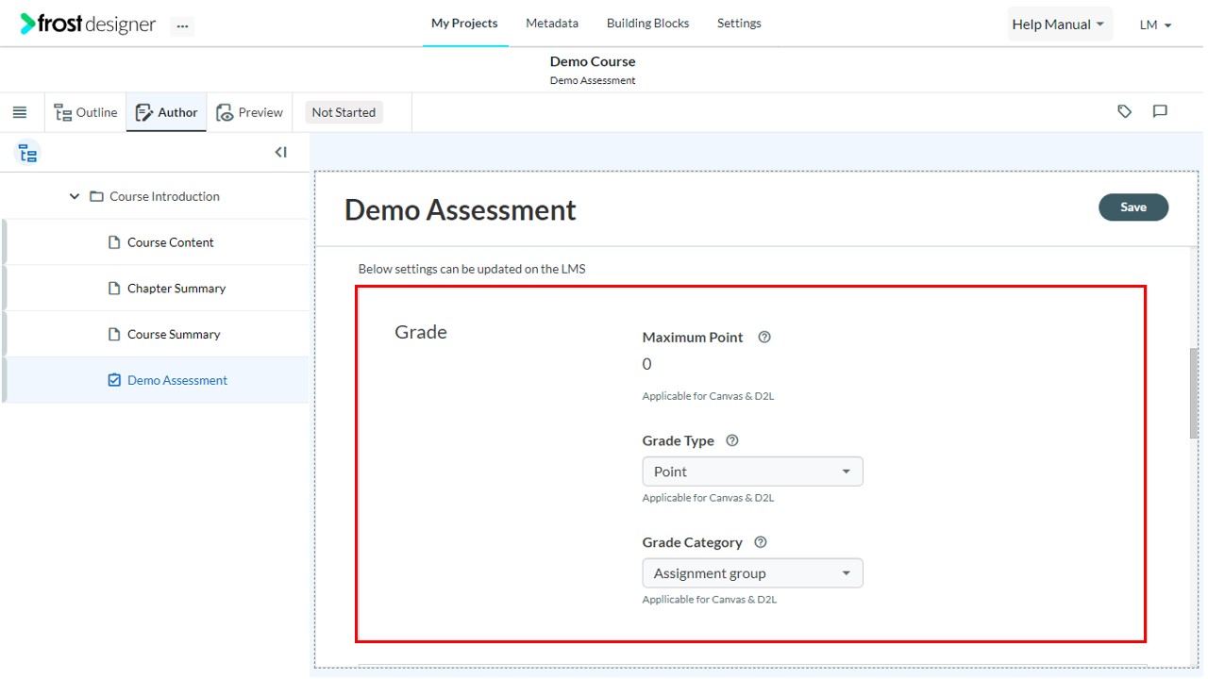Screen dimensions: 1208x679
Task: Click the Demo Course title text
Action: pos(593,61)
